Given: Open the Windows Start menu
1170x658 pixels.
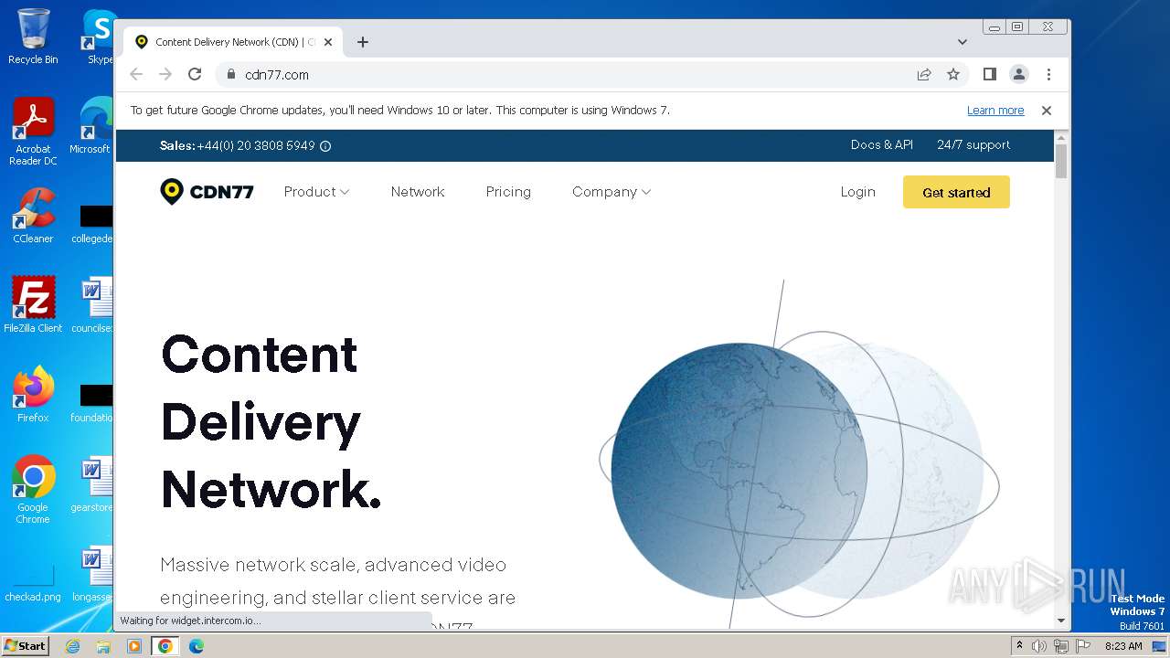Looking at the screenshot, I should [x=25, y=646].
